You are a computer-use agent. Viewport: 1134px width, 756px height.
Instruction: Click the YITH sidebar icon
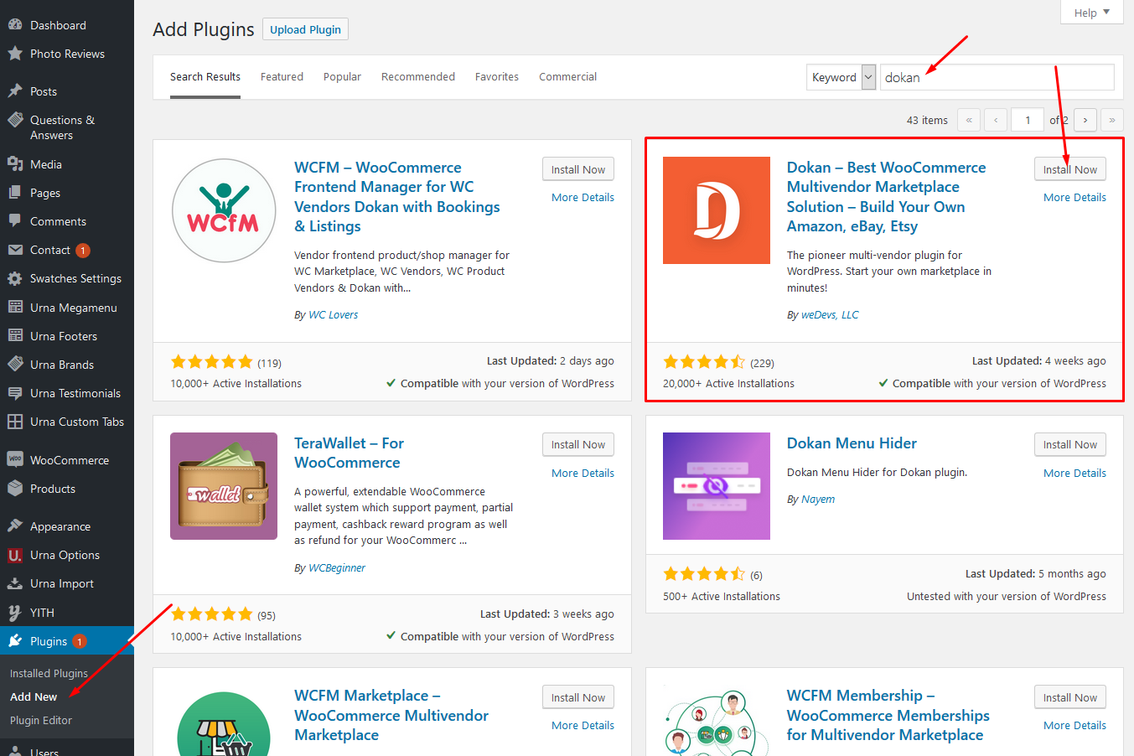(15, 613)
